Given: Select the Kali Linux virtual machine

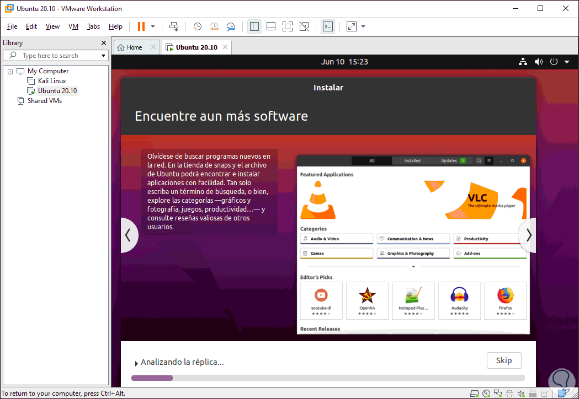Looking at the screenshot, I should click(52, 81).
